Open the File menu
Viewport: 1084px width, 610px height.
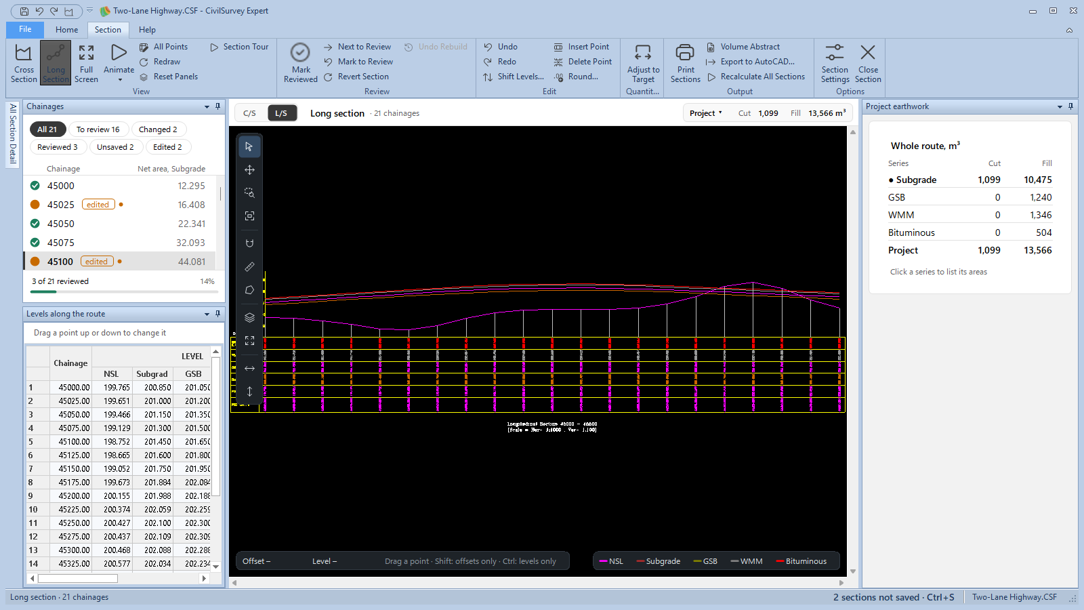pos(25,29)
